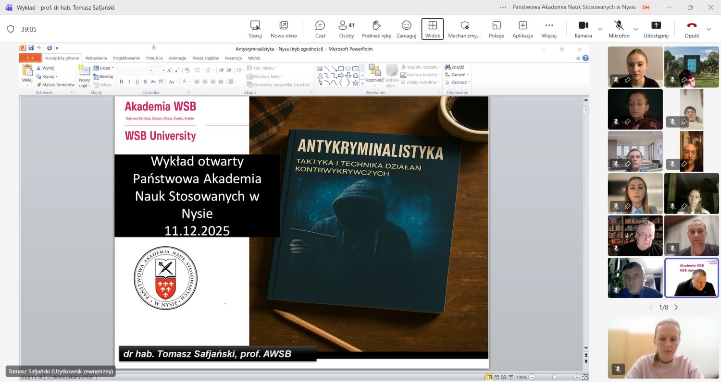Expand the Kamera options chevron

[599, 30]
